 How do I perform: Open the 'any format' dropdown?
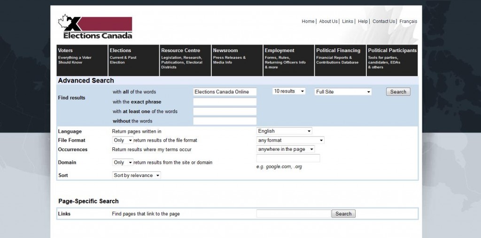tap(290, 140)
